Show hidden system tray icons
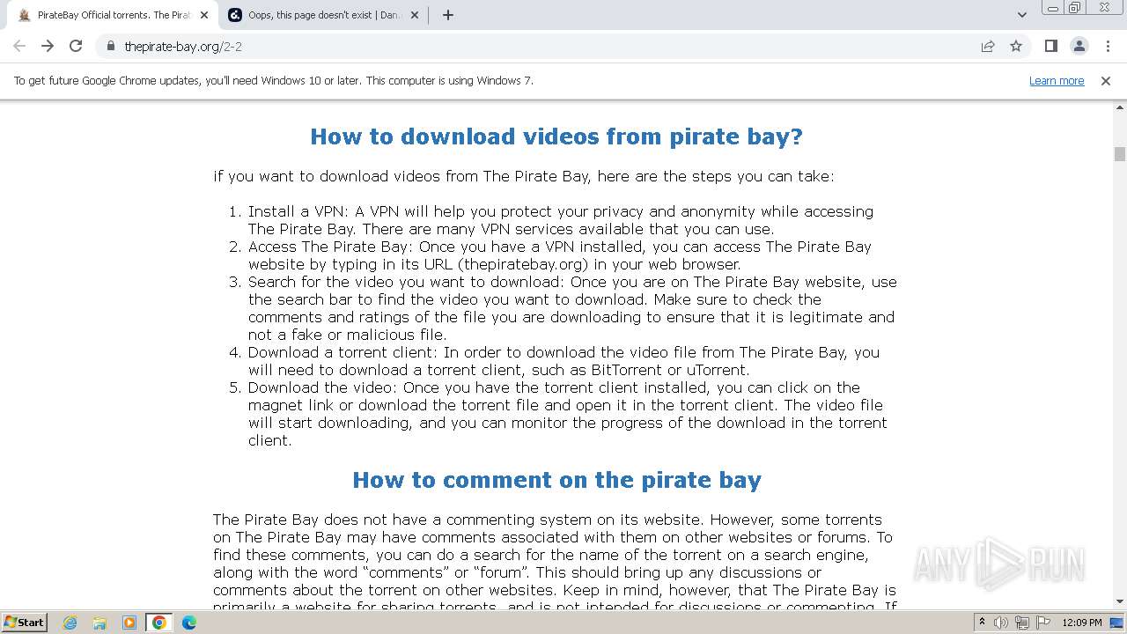Image resolution: width=1127 pixels, height=634 pixels. 982,623
